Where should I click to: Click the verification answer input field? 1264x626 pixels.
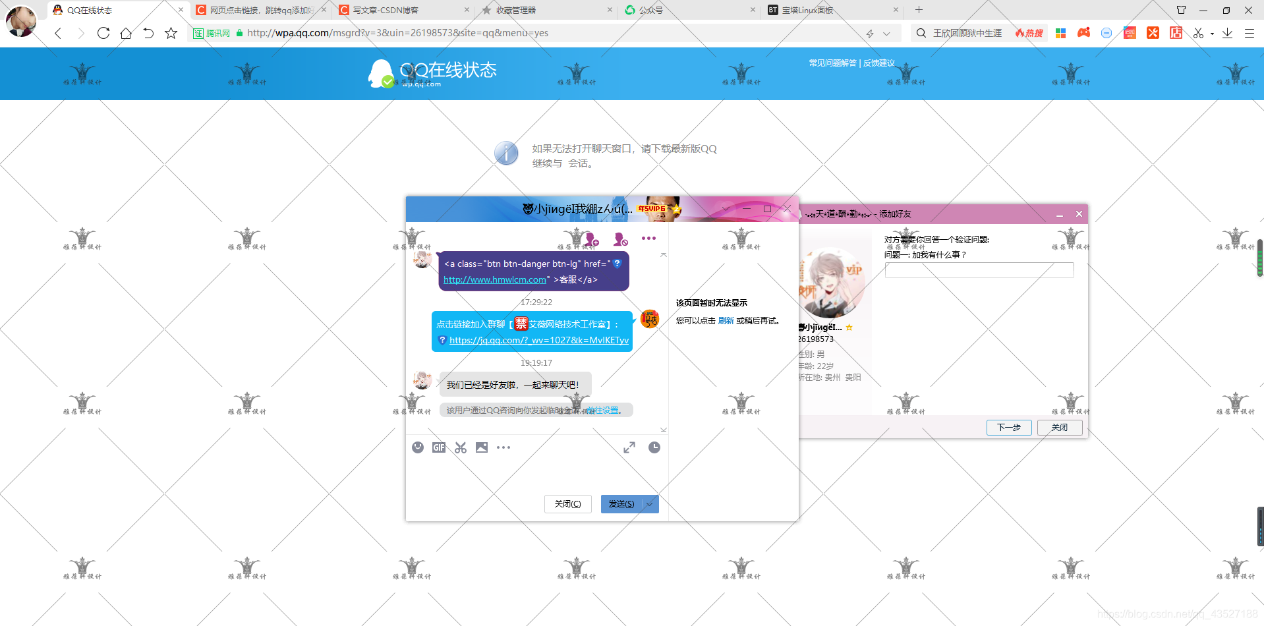tap(979, 270)
